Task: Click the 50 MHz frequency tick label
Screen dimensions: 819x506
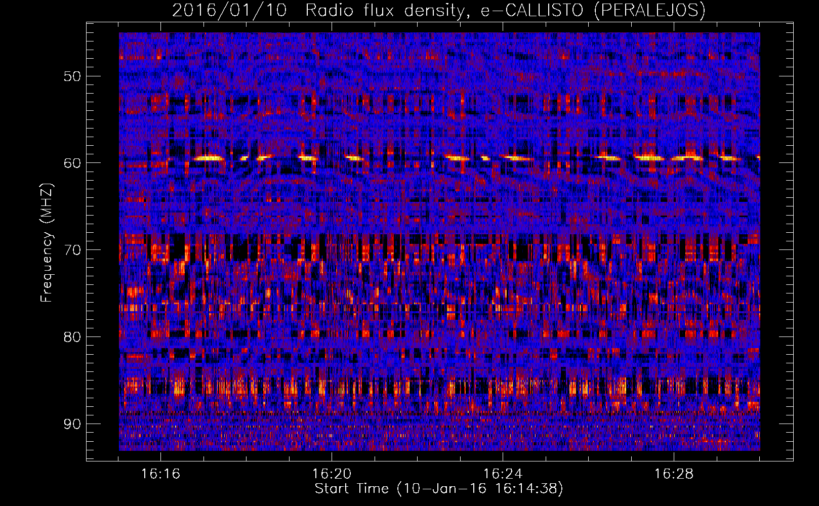Action: coord(72,76)
